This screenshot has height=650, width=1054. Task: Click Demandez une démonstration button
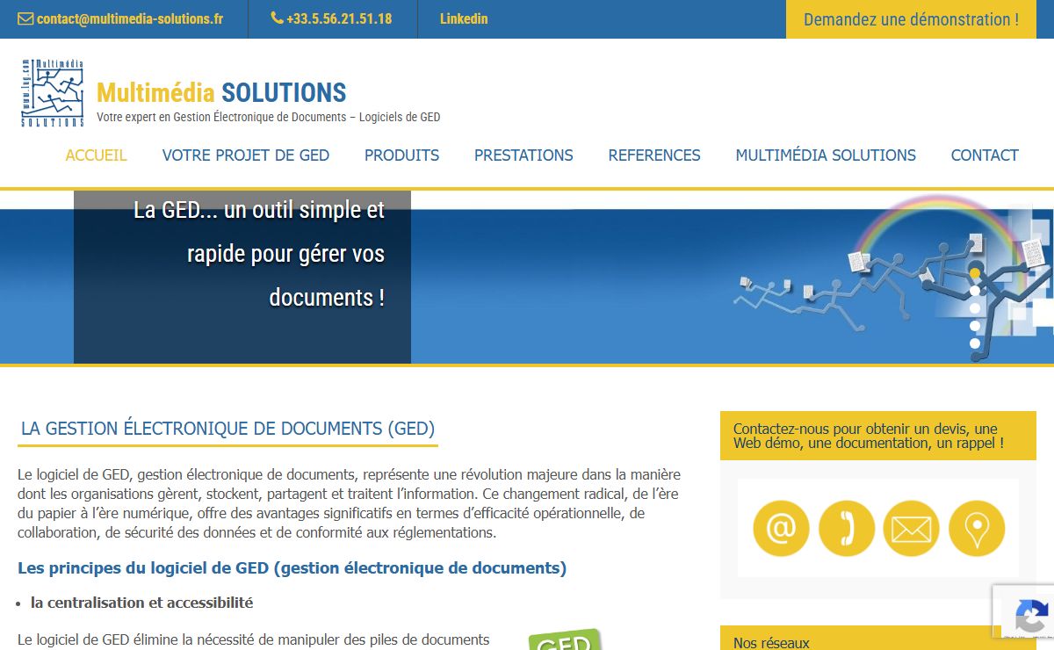912,19
